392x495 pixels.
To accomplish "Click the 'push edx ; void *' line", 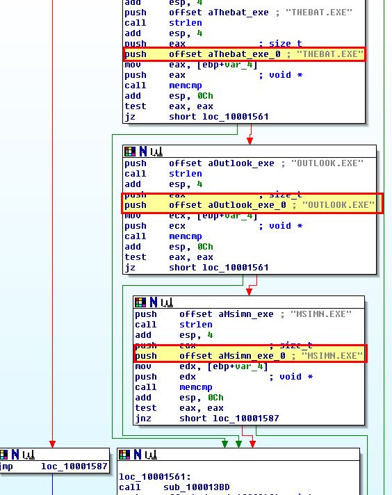I will pos(224,377).
